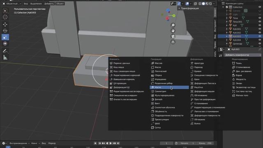Toggle the show overlays button
The width and height of the screenshot is (263, 148).
[187, 4]
